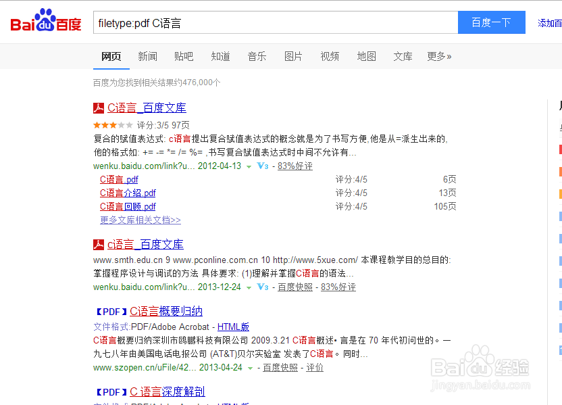
Task: Switch to the 图片 tab
Action: (293, 56)
